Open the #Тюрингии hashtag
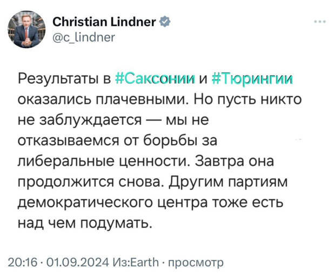335x276 pixels. pos(252,79)
